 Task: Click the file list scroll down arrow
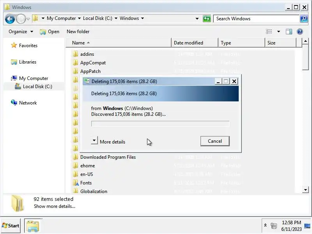click(x=305, y=190)
